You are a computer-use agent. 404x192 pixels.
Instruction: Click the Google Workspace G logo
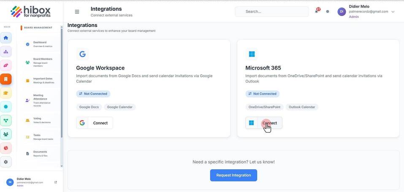pyautogui.click(x=82, y=54)
